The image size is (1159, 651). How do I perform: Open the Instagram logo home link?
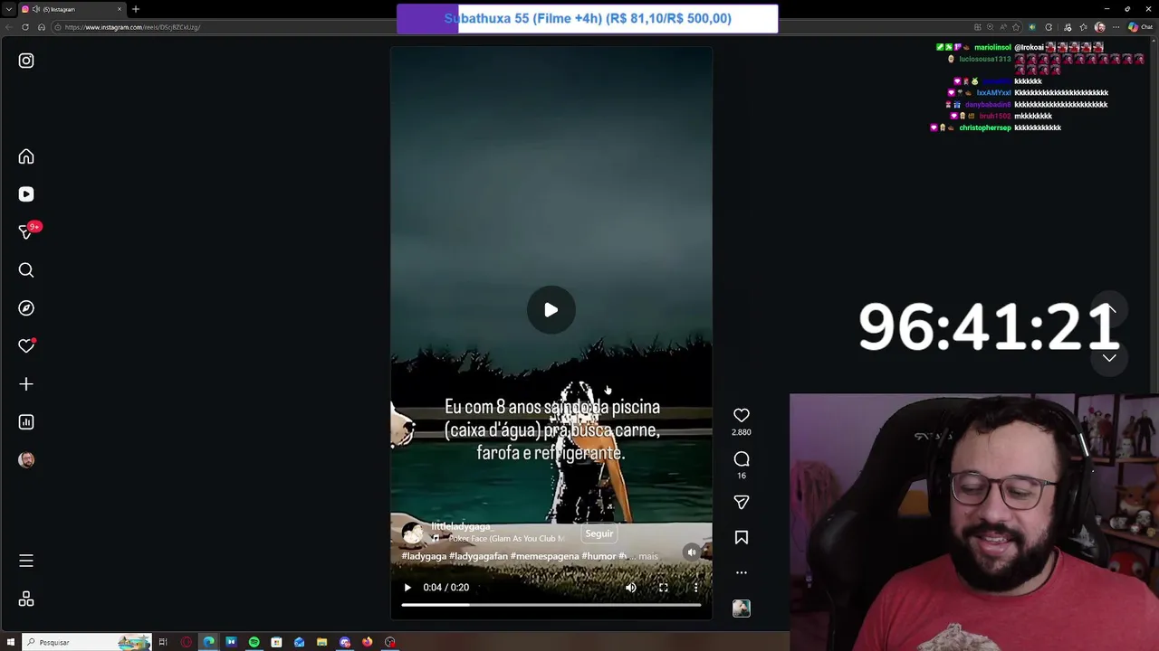click(x=26, y=61)
